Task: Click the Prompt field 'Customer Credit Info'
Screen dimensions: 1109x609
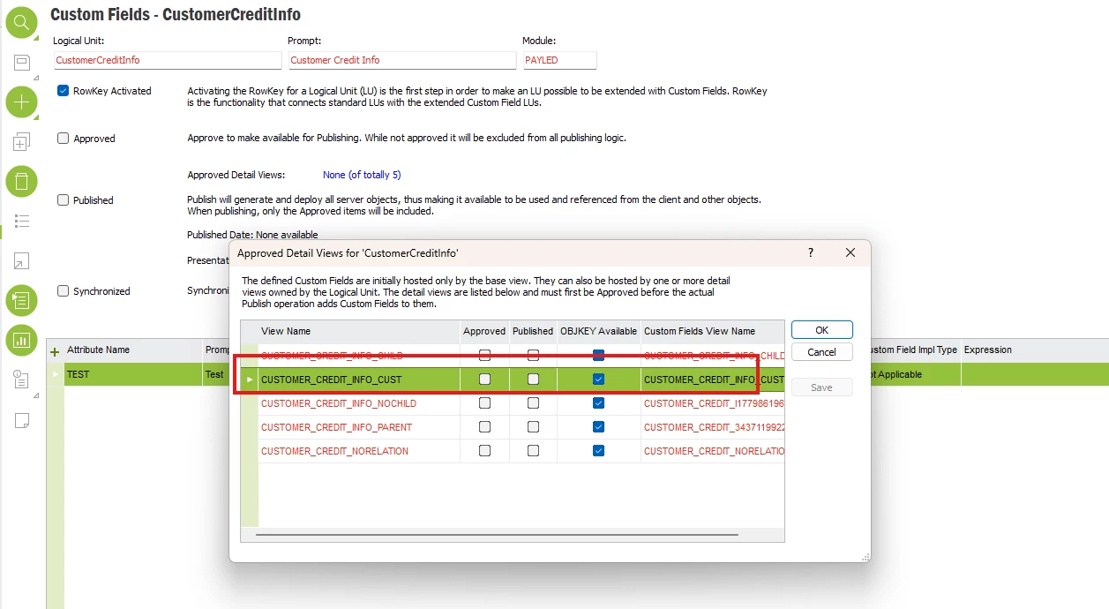Action: point(401,60)
